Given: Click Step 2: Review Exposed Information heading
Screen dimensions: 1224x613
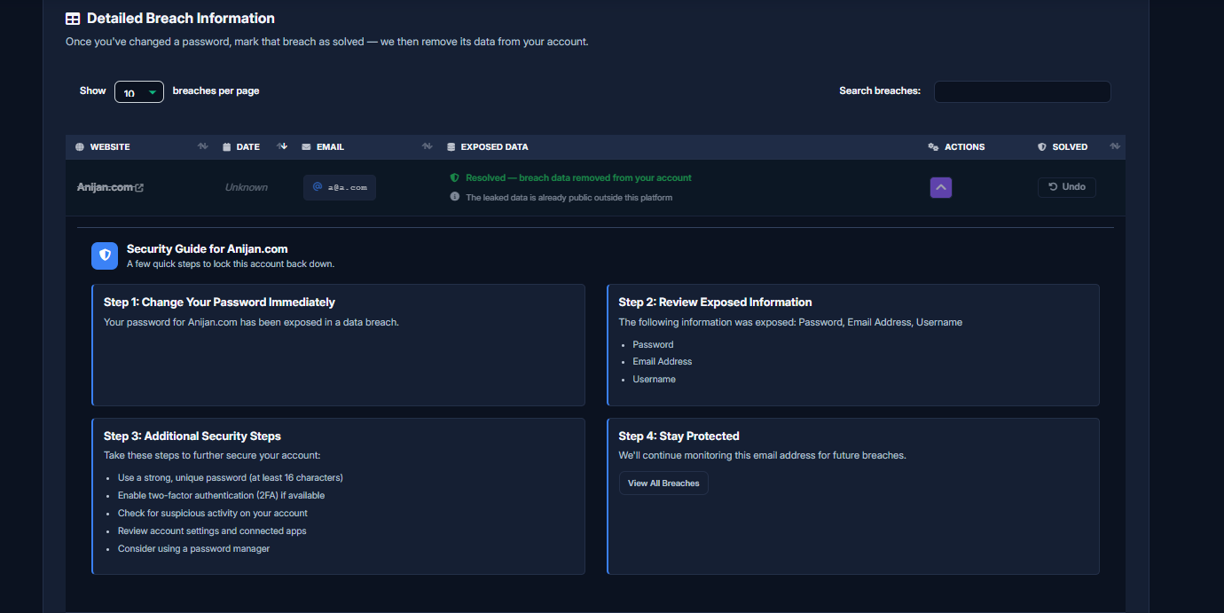Looking at the screenshot, I should [715, 303].
